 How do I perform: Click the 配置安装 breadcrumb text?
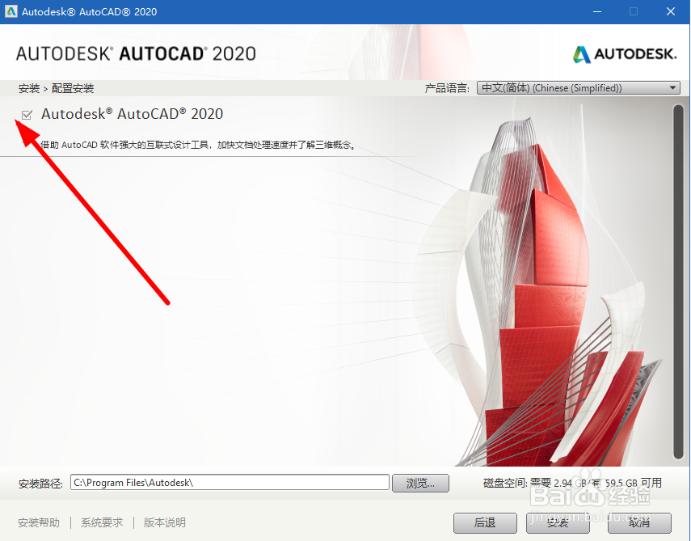pos(73,88)
